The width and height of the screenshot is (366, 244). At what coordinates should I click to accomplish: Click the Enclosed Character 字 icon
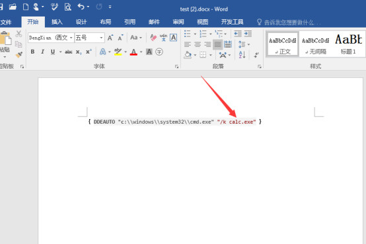tap(159, 52)
